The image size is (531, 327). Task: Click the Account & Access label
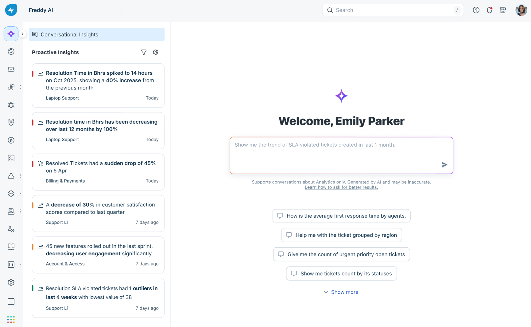click(x=65, y=264)
